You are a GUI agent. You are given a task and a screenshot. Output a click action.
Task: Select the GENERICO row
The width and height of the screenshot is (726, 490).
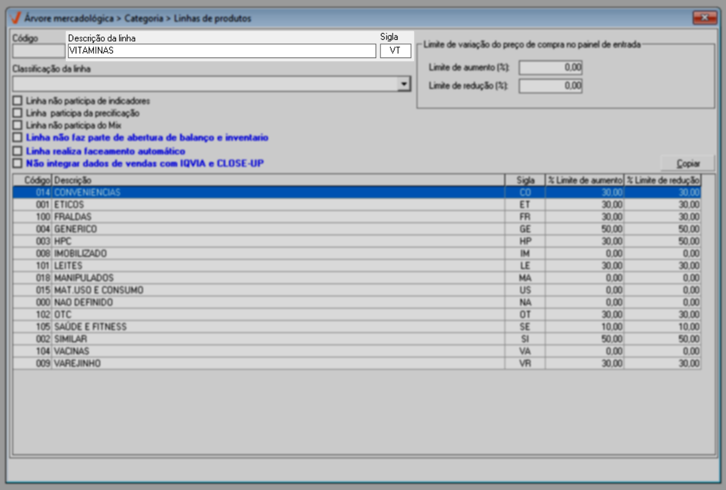coord(357,229)
